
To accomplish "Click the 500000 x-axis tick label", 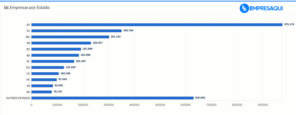I will click(x=160, y=105).
